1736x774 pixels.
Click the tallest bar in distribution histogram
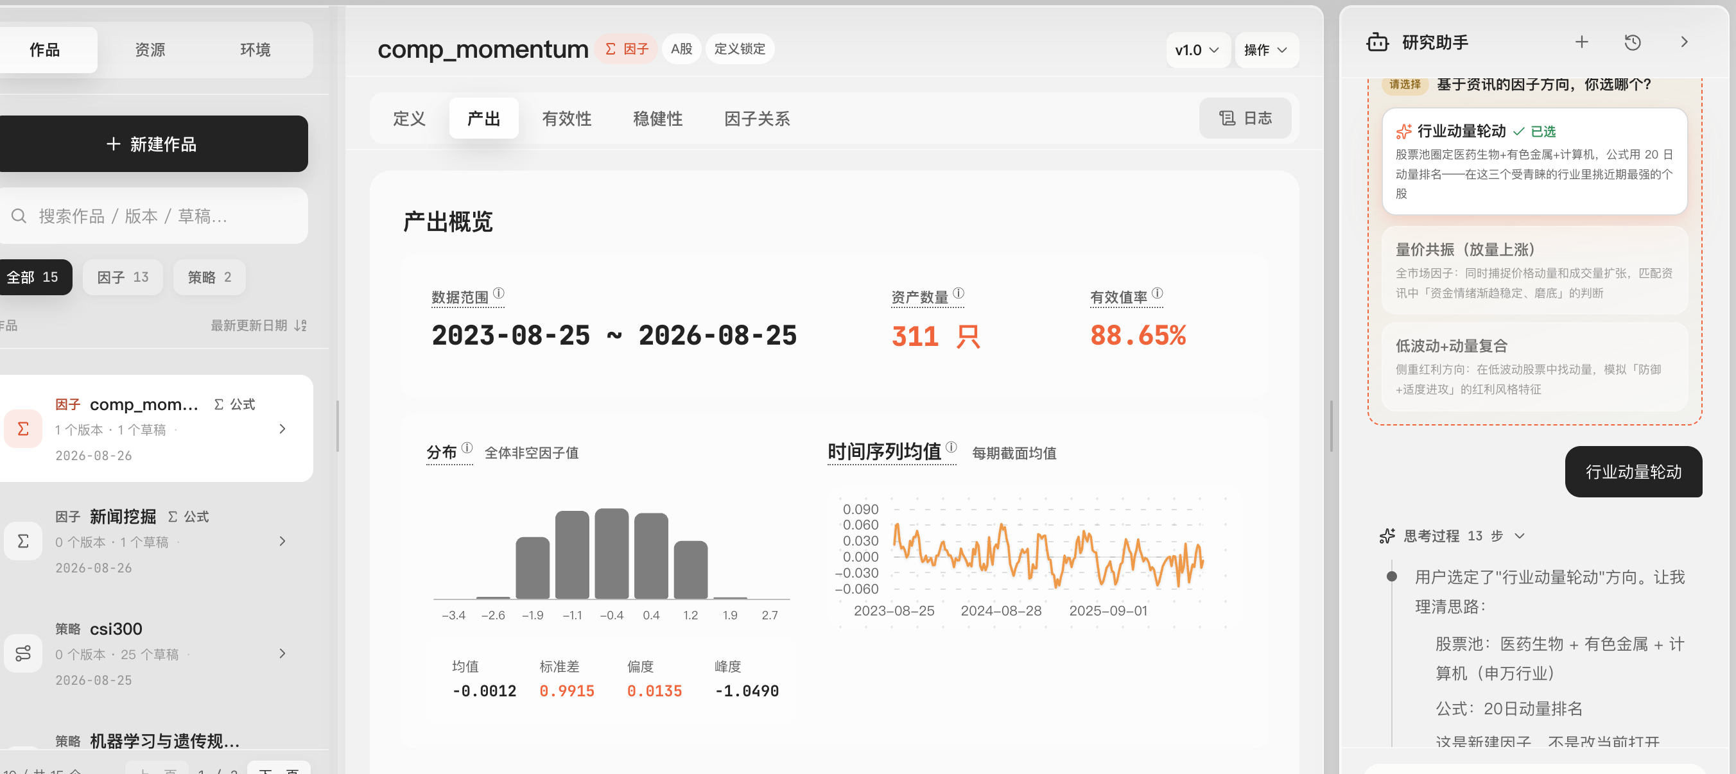pos(611,554)
